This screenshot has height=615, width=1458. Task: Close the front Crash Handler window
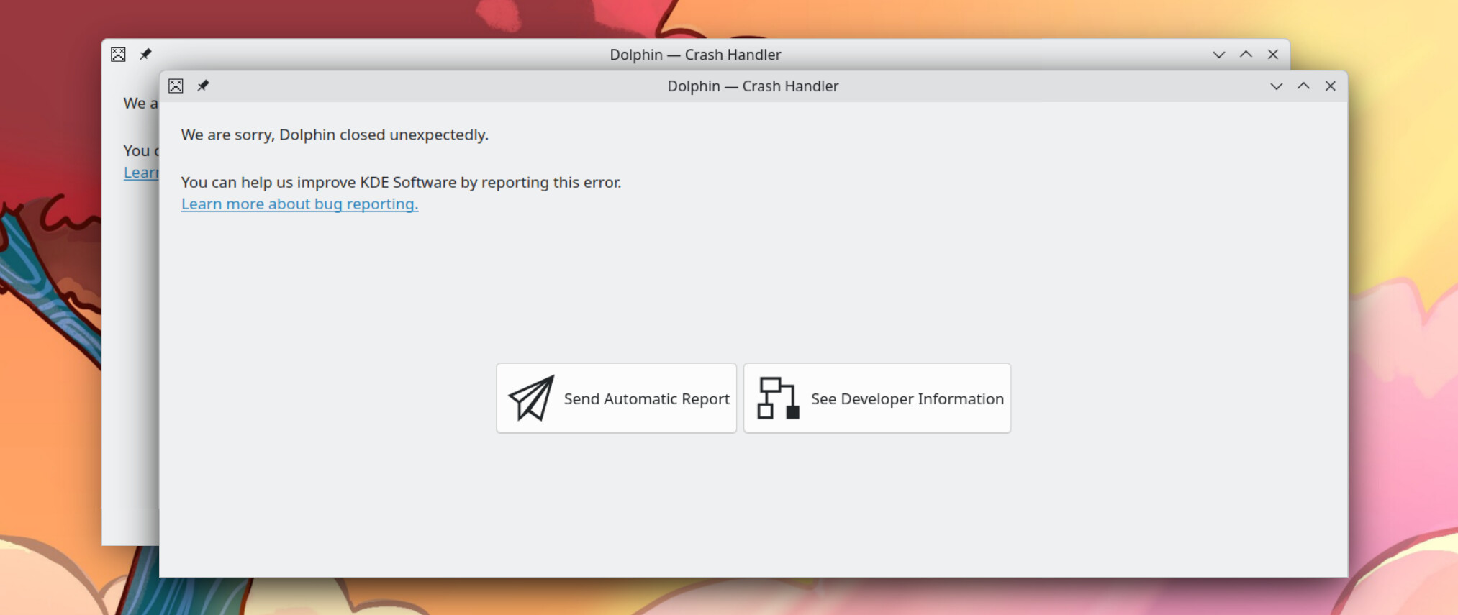point(1331,86)
